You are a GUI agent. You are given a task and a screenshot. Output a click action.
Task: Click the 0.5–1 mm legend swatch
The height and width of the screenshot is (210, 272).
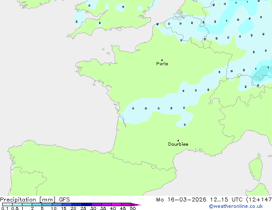pos(17,204)
